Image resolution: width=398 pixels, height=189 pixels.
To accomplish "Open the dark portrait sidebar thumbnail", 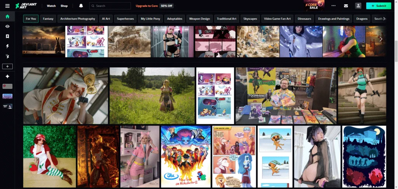I will [x=7, y=106].
